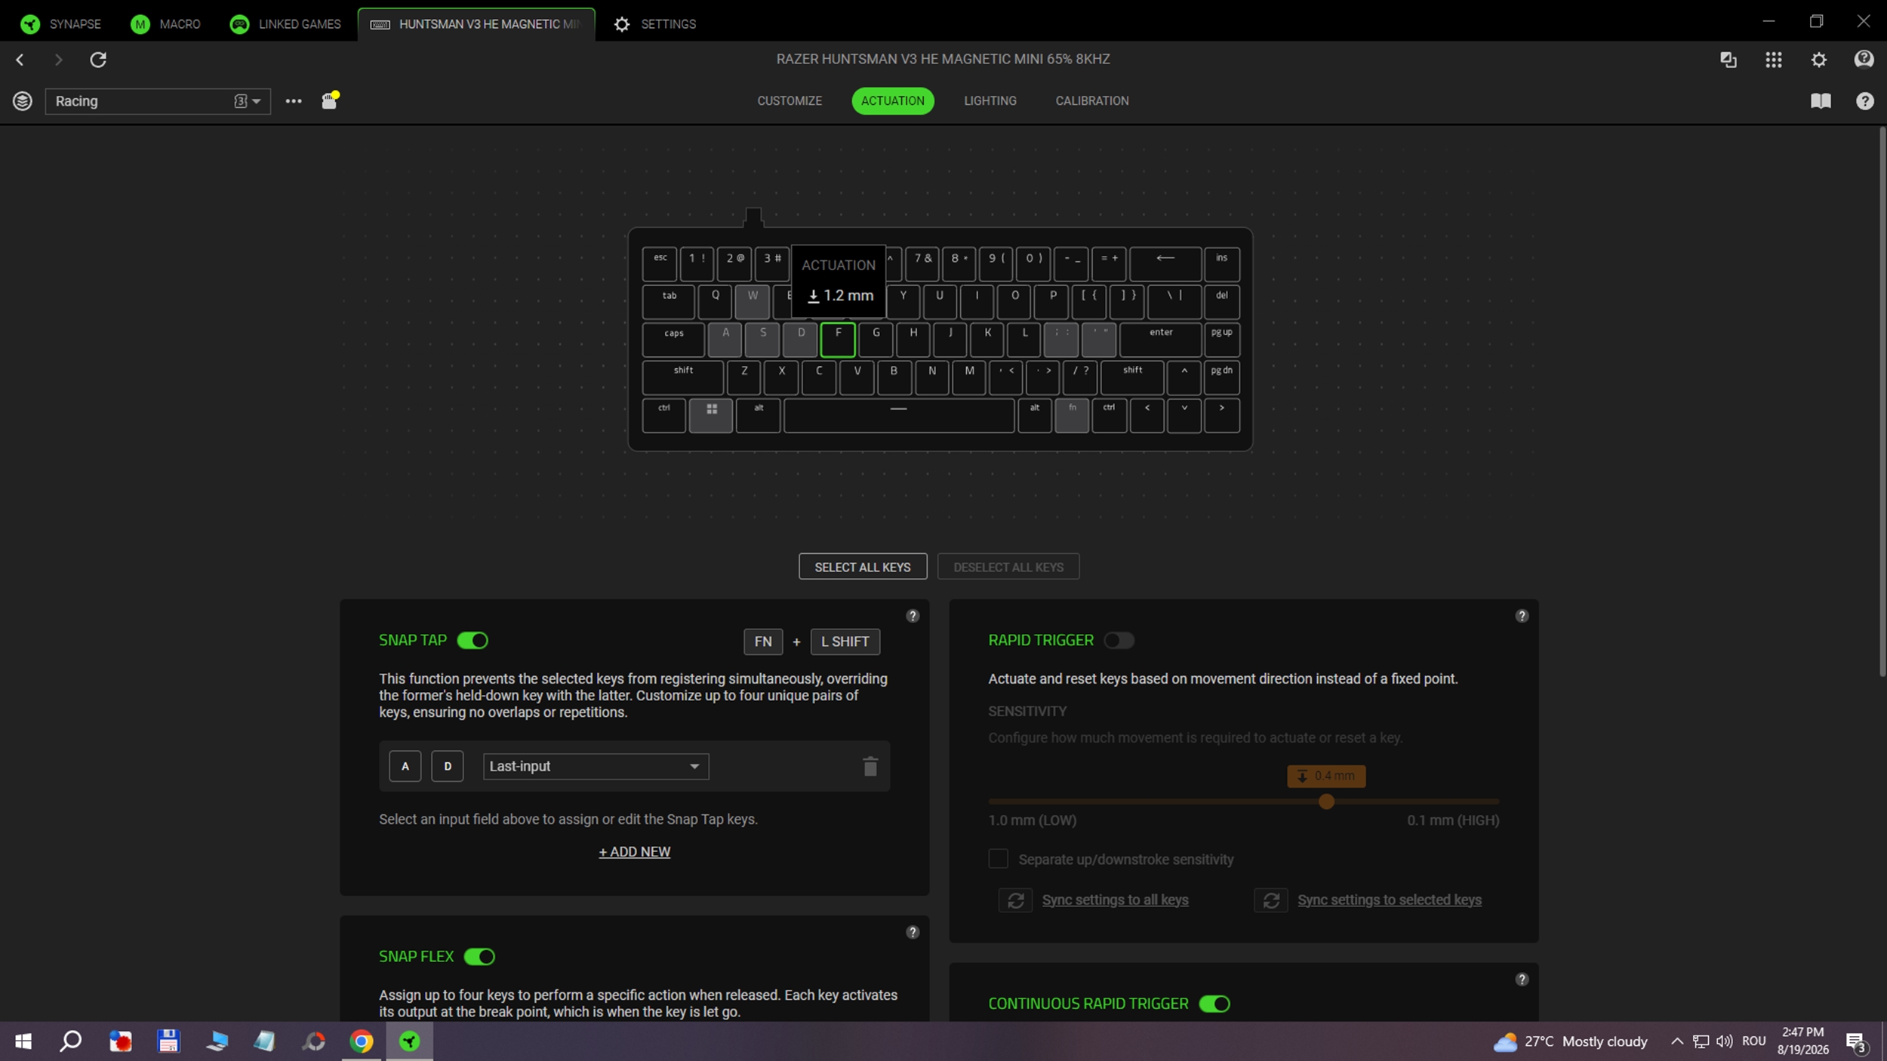Disable the Snap Tap toggle
This screenshot has height=1061, width=1887.
(x=473, y=640)
